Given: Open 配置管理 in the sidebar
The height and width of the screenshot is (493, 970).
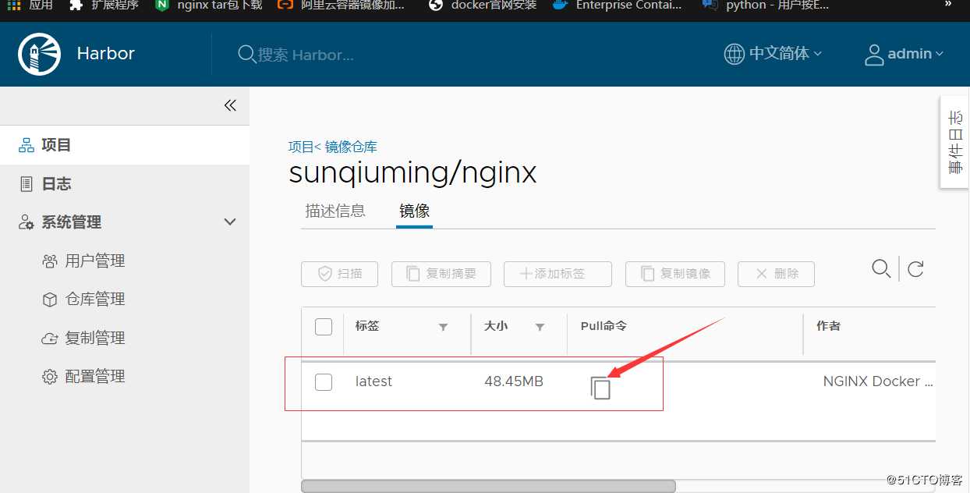Looking at the screenshot, I should 95,376.
